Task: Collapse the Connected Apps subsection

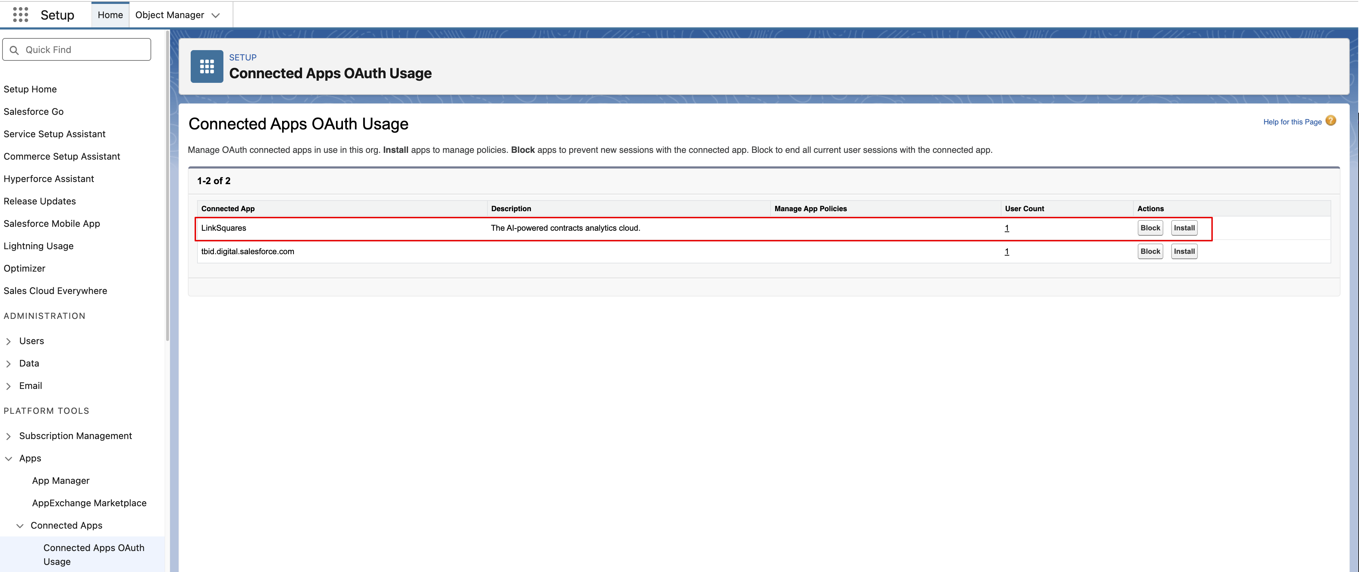Action: coord(20,526)
